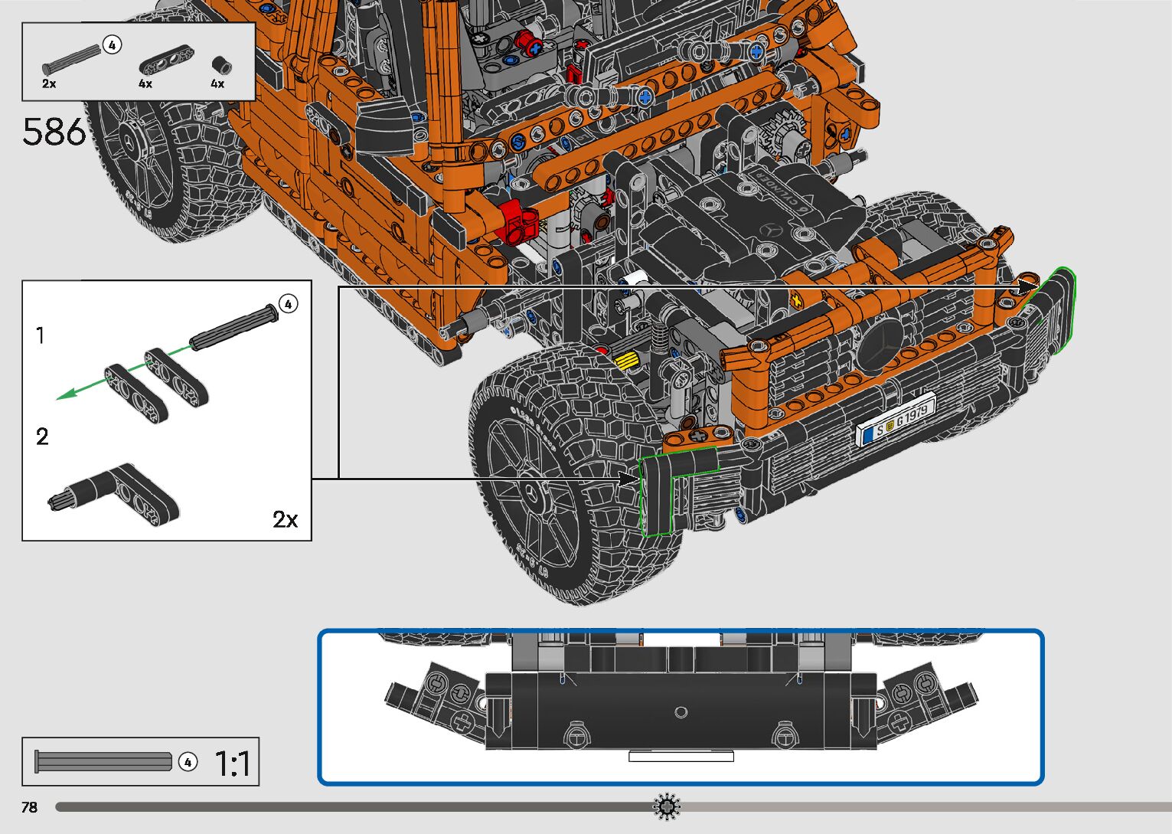Click the green-highlighted piece at the bumper's right end

[1056, 309]
